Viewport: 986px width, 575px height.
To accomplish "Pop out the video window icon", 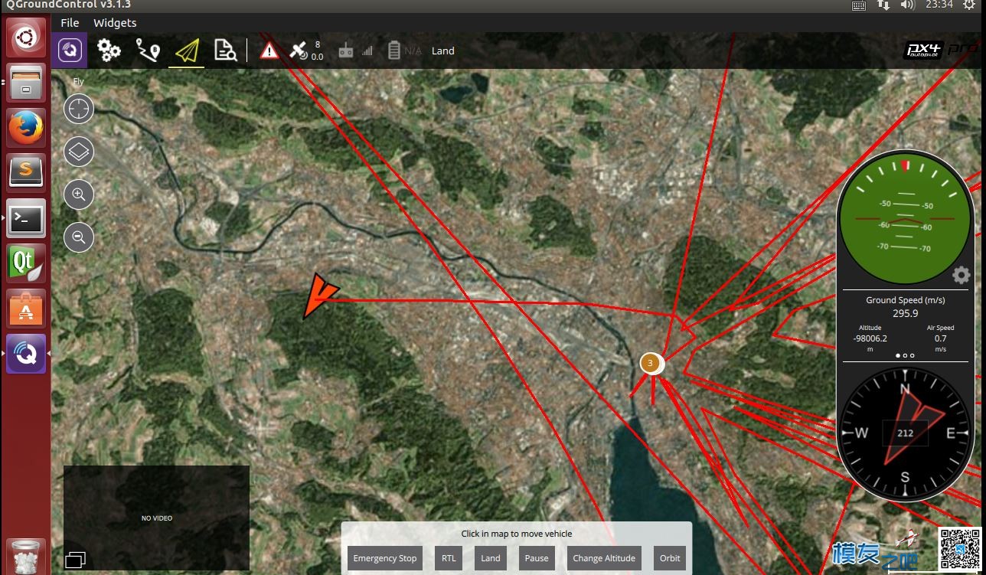I will tap(75, 560).
